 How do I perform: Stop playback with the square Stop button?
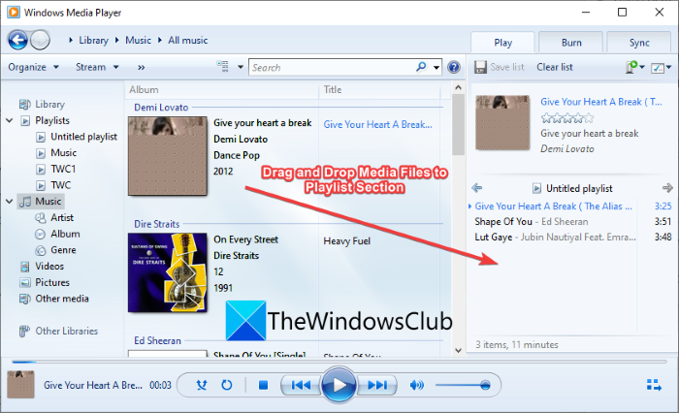pyautogui.click(x=263, y=385)
